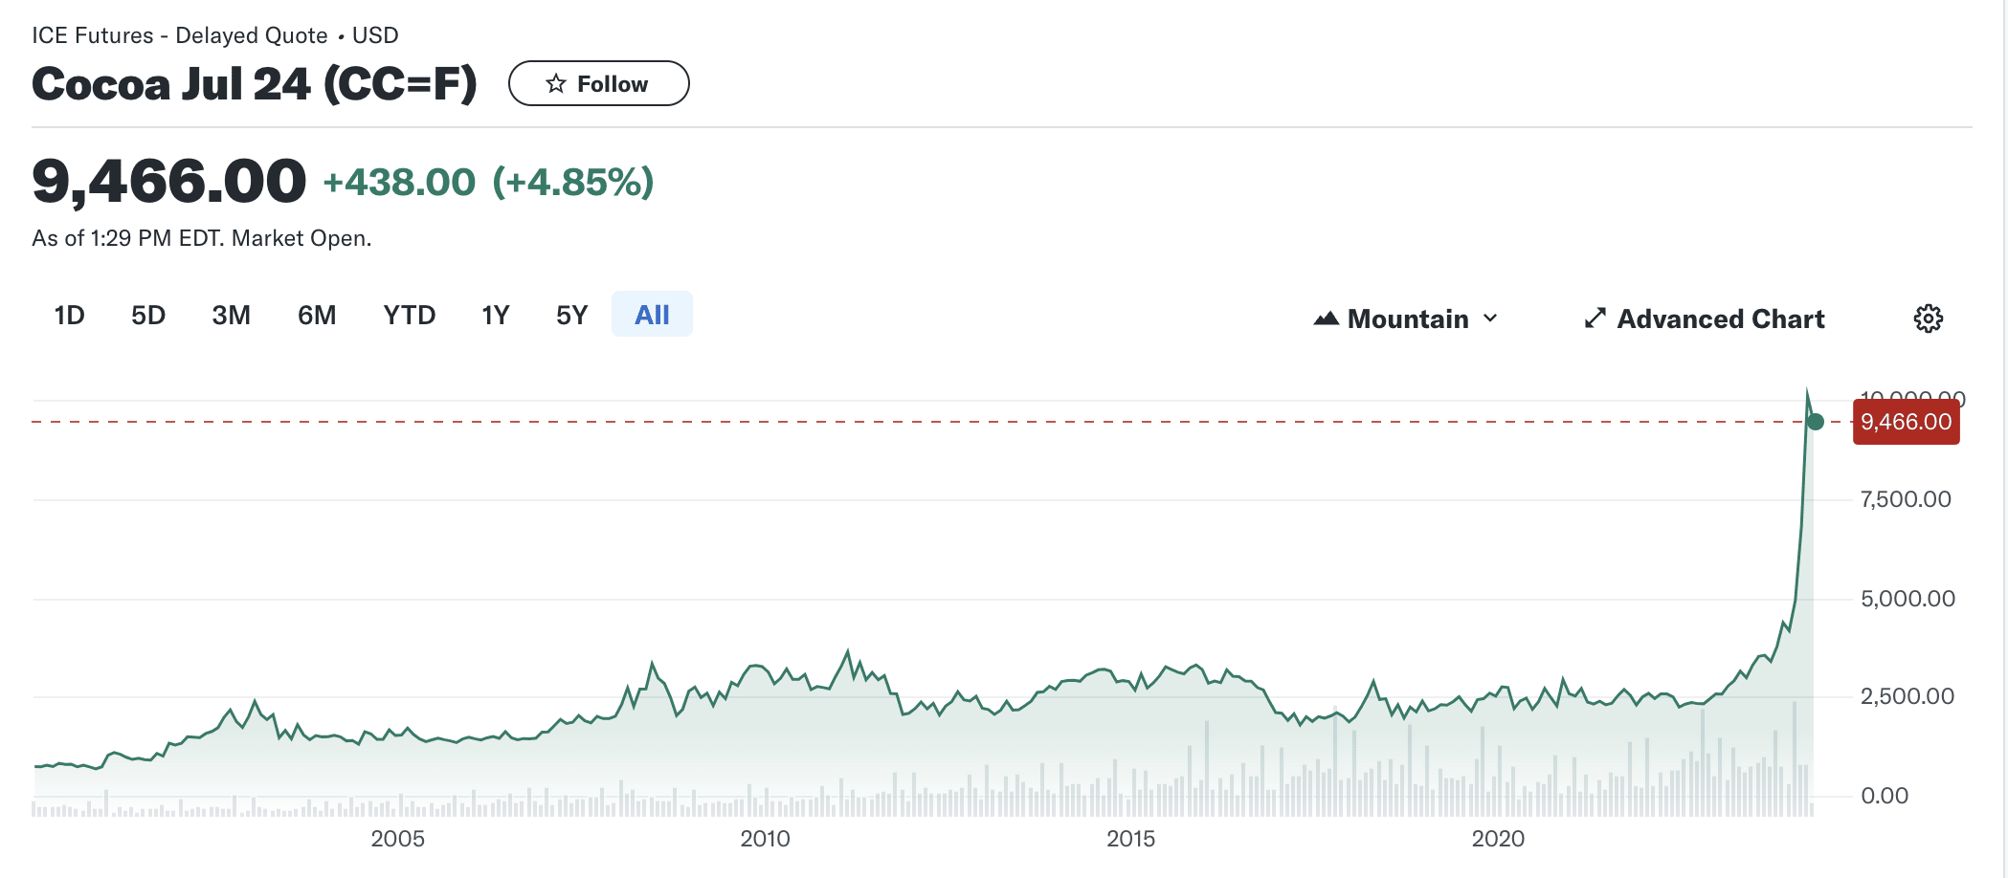Image resolution: width=2008 pixels, height=878 pixels.
Task: Open chart settings gear icon
Action: (1928, 318)
